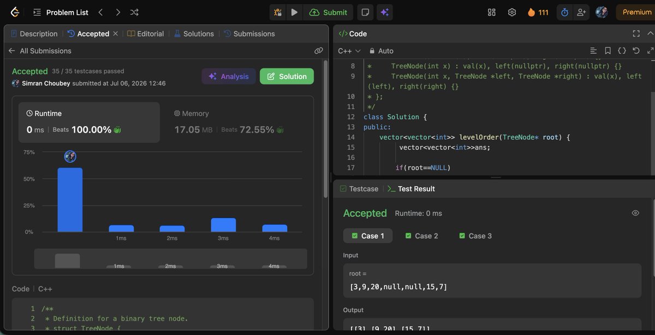Click the tallest 0ms runtime bar

pyautogui.click(x=70, y=200)
